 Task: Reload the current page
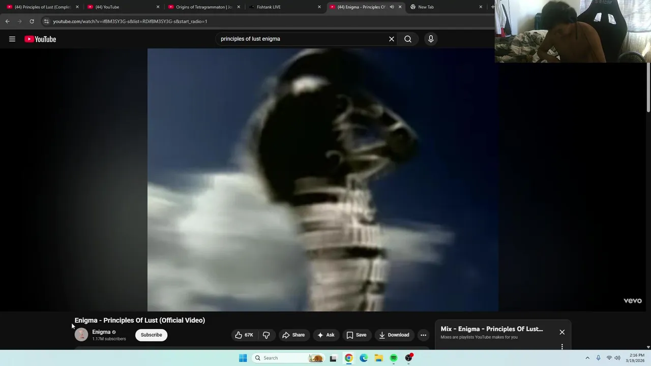click(x=32, y=21)
